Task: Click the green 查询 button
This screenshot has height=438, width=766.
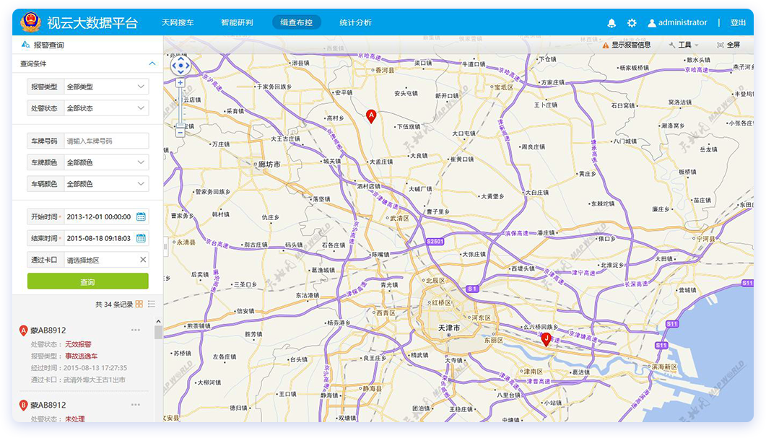Action: click(x=87, y=281)
